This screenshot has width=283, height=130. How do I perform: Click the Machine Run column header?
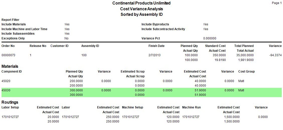pyautogui.click(x=191, y=107)
